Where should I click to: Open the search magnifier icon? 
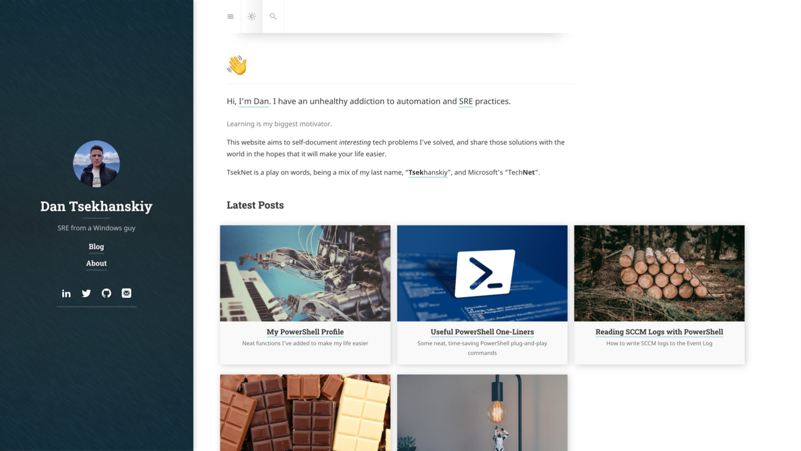[273, 17]
